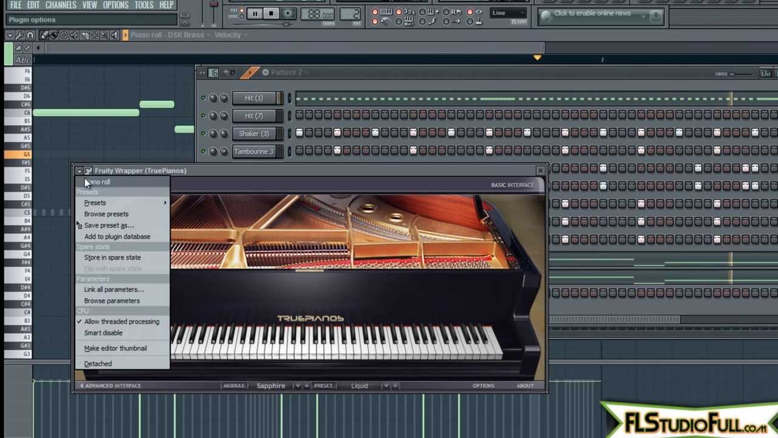Choose Store in spare state entry
The width and height of the screenshot is (778, 438).
112,258
